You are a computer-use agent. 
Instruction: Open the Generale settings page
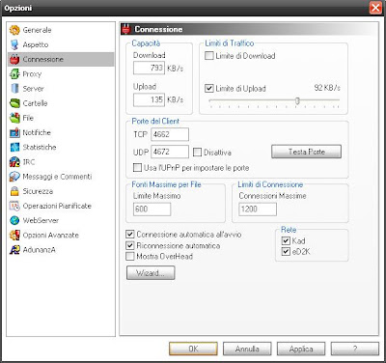[x=61, y=30]
